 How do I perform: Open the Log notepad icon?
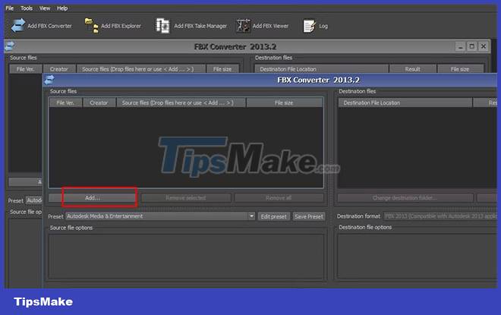click(309, 26)
